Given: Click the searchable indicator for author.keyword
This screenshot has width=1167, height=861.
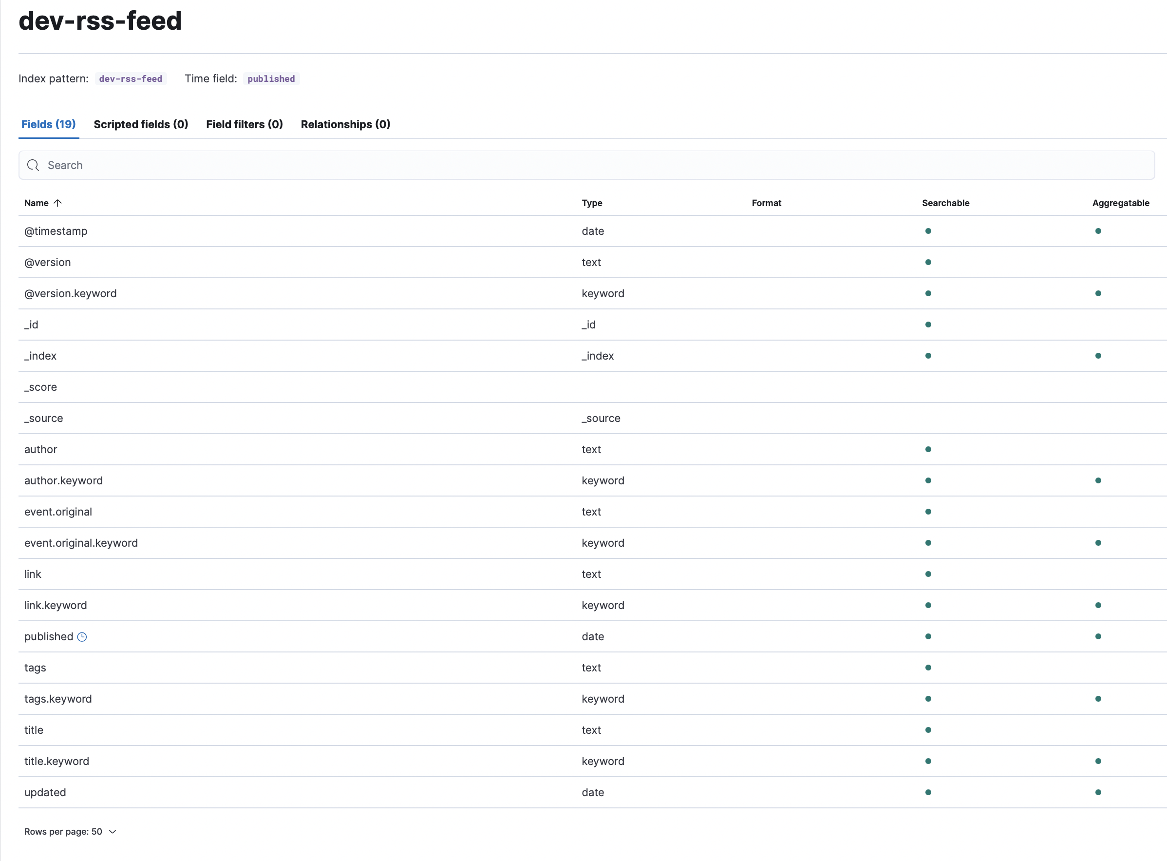Looking at the screenshot, I should [x=928, y=480].
